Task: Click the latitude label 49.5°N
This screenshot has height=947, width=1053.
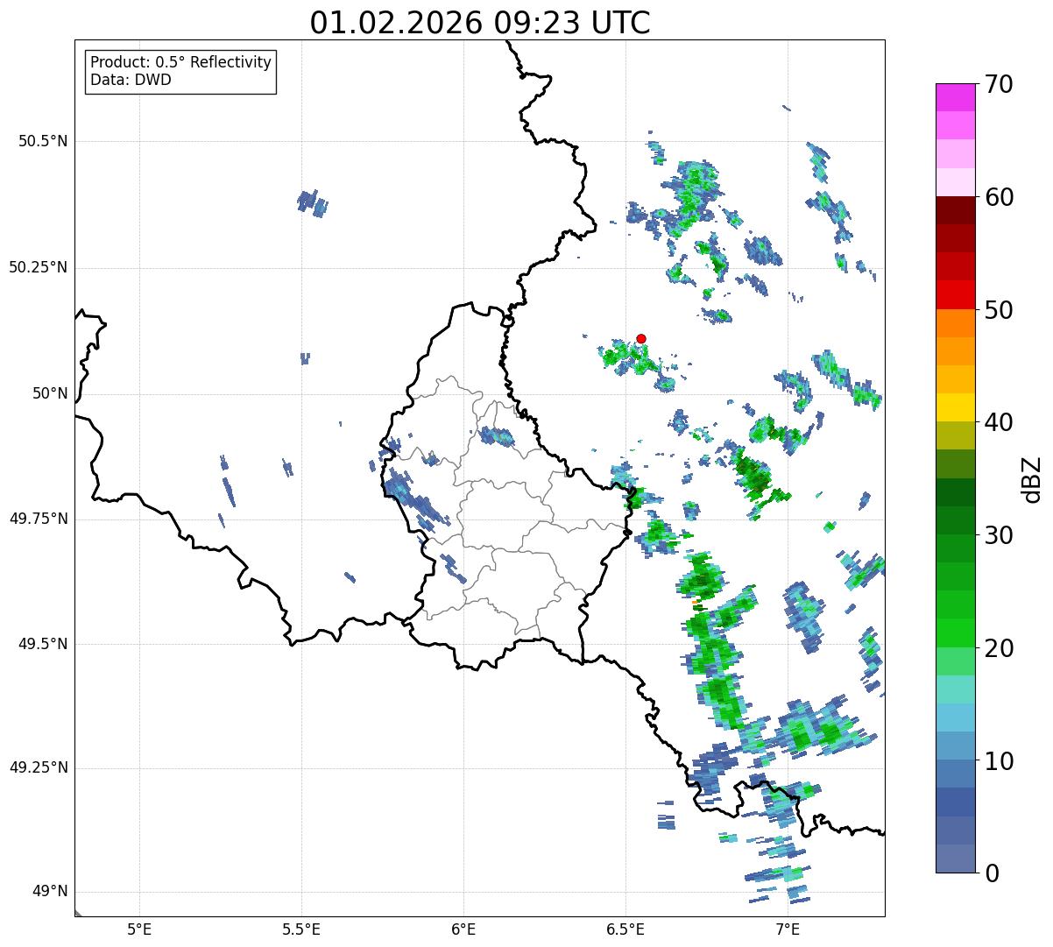Action: point(42,644)
